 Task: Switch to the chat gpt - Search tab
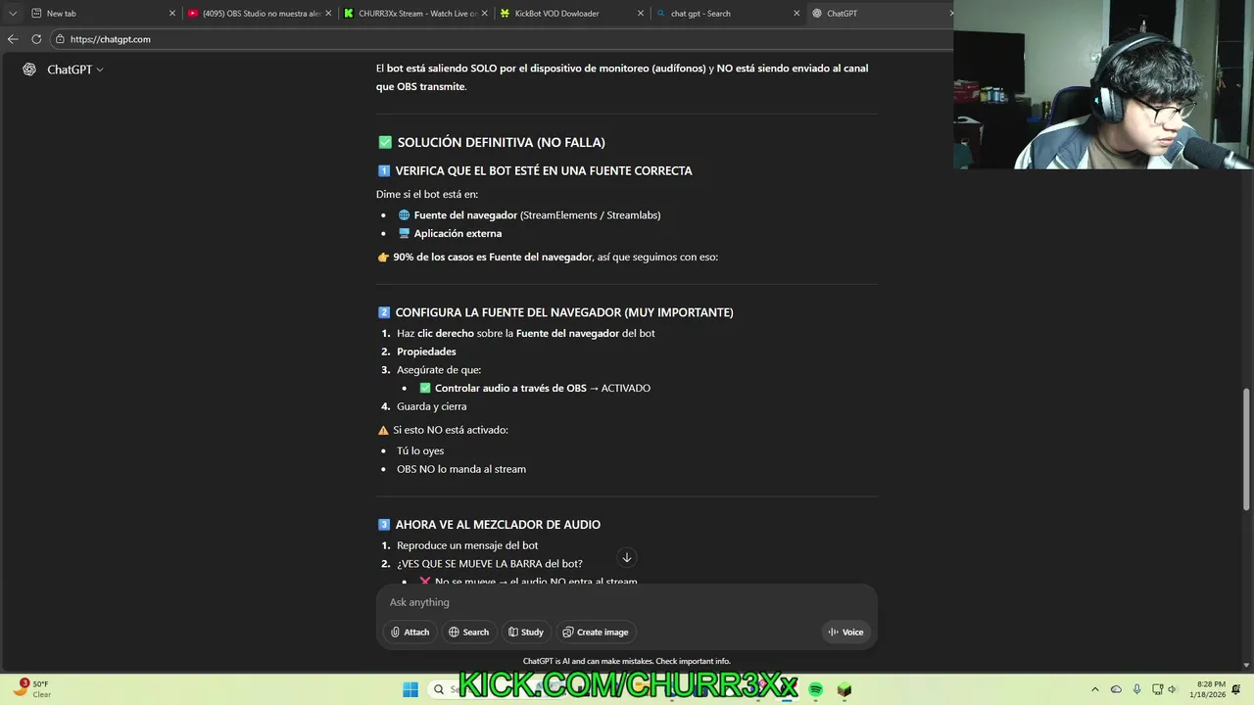(x=726, y=14)
